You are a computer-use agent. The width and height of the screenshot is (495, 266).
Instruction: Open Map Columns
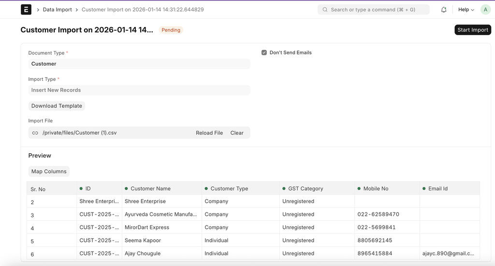(49, 172)
